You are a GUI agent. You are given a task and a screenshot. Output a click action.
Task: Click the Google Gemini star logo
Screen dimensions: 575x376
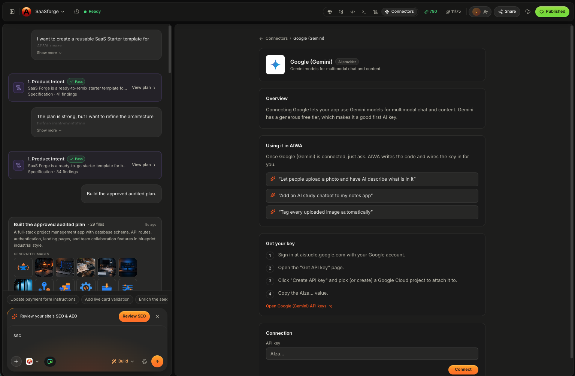(x=275, y=65)
